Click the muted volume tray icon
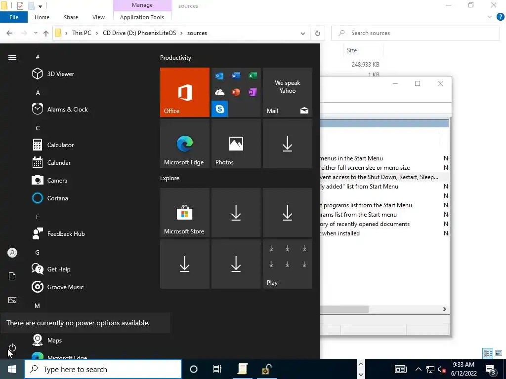The height and width of the screenshot is (379, 506). coord(442,369)
